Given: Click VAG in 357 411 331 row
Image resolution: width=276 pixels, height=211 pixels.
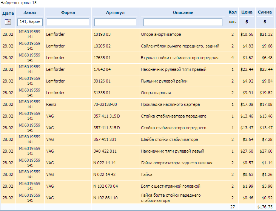Looking at the screenshot, I should (50, 139).
